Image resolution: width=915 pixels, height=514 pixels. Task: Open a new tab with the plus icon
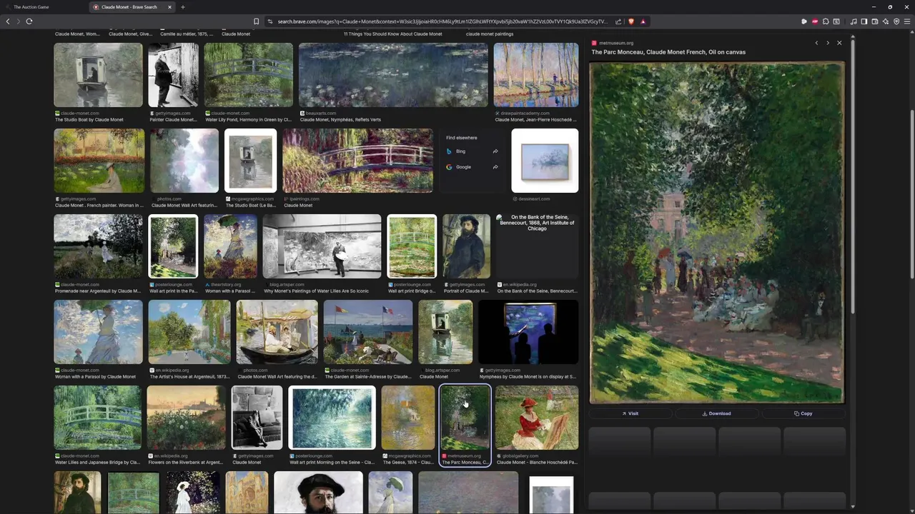pyautogui.click(x=182, y=7)
